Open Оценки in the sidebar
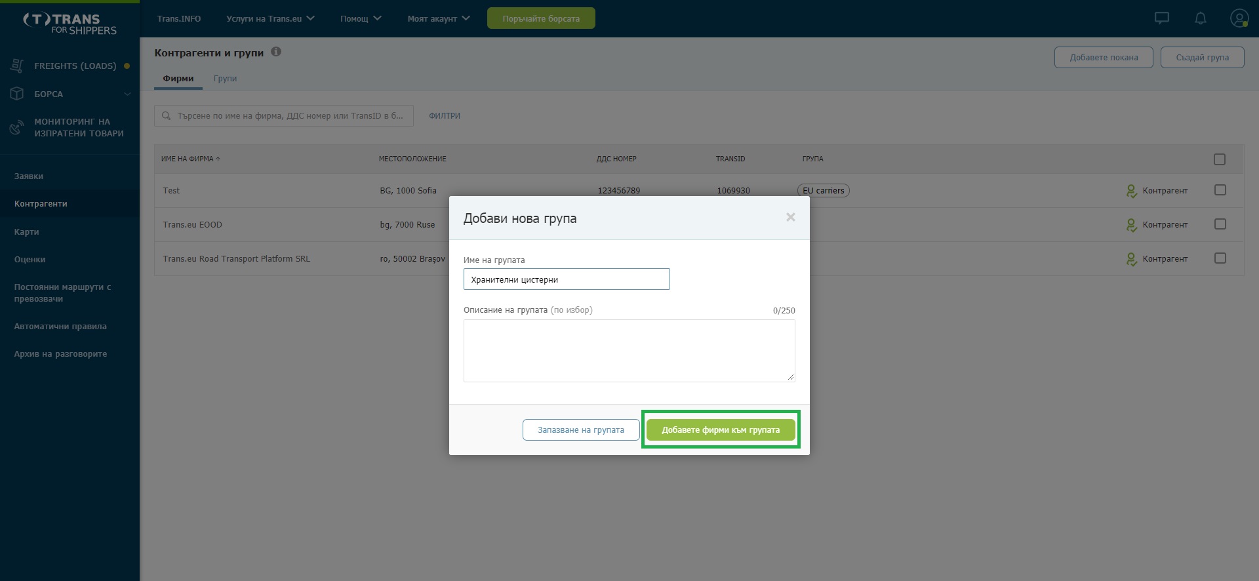The width and height of the screenshot is (1259, 581). [30, 259]
